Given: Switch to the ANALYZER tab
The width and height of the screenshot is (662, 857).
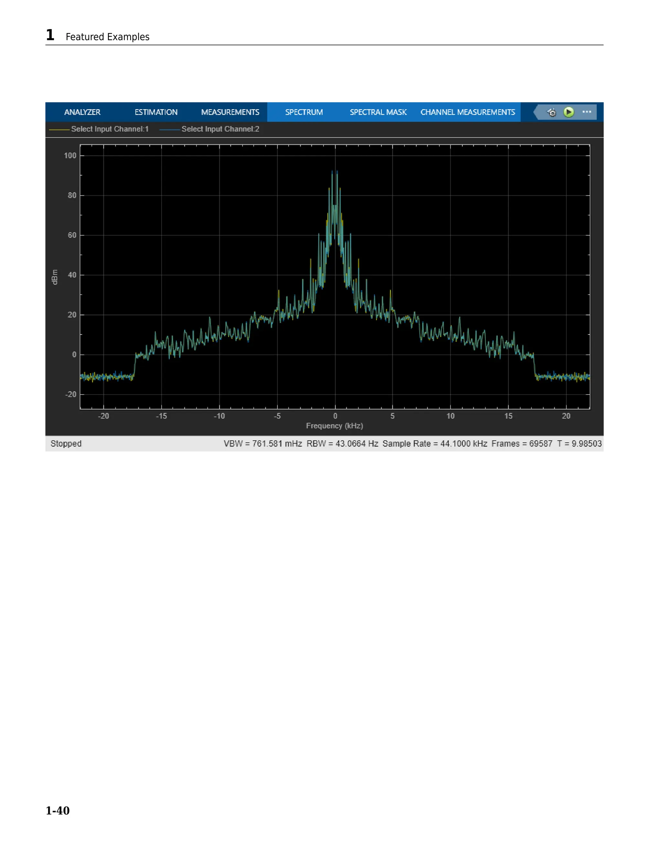Looking at the screenshot, I should click(x=82, y=112).
